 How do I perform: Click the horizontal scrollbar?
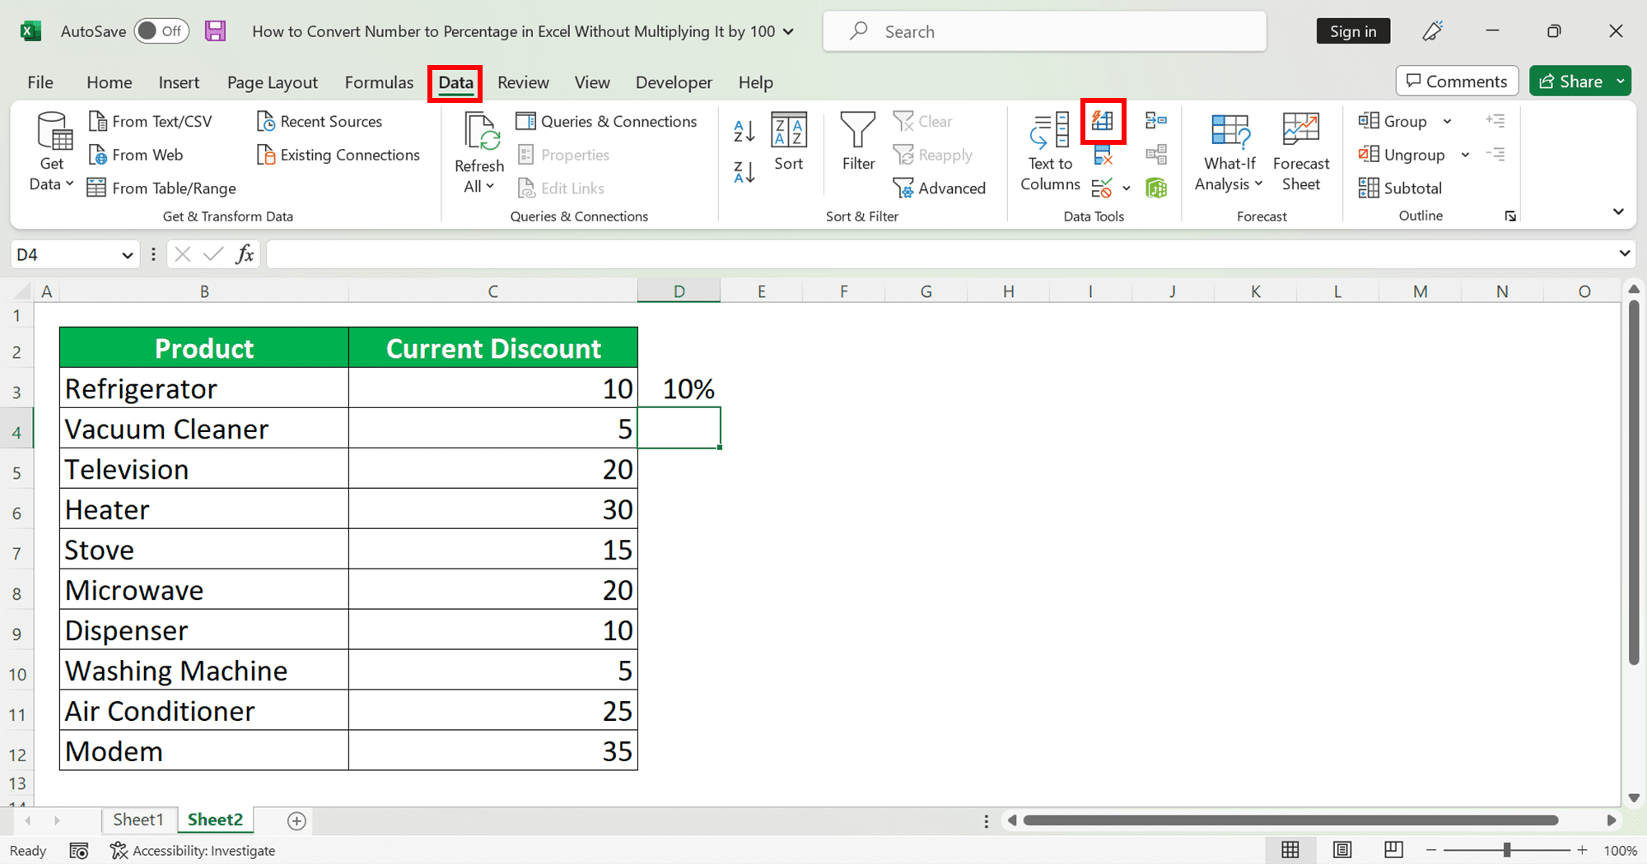pos(1290,820)
